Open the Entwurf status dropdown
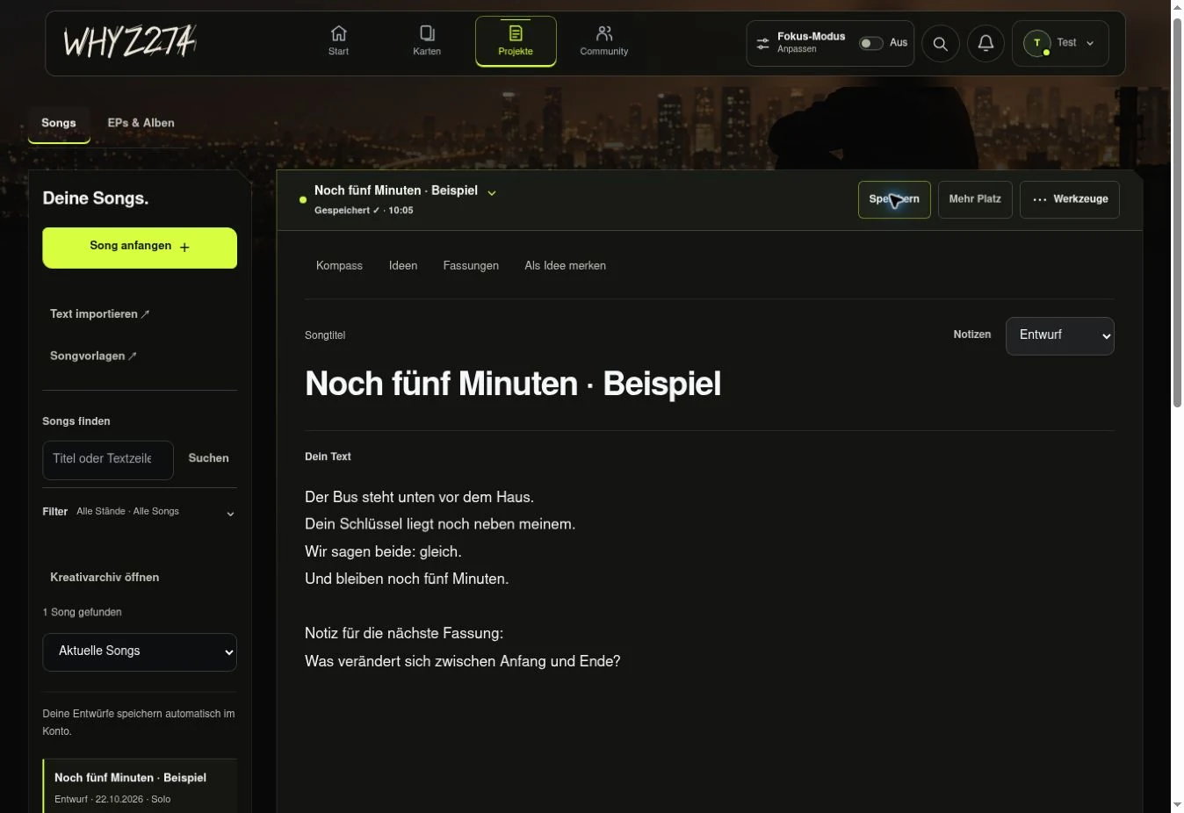Screen dimensions: 1184x813 point(1060,336)
